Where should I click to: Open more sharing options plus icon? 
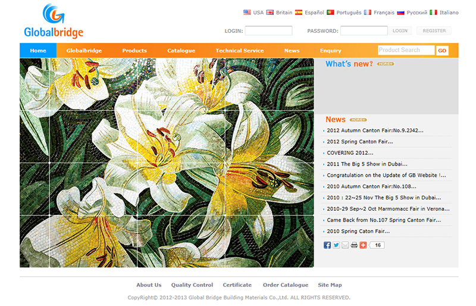[363, 245]
